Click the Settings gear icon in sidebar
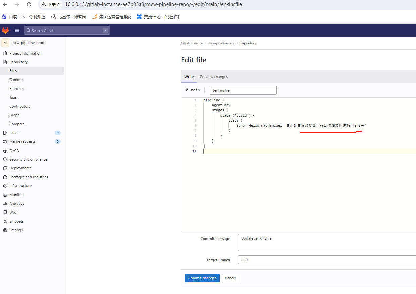This screenshot has width=416, height=294. coord(5,230)
